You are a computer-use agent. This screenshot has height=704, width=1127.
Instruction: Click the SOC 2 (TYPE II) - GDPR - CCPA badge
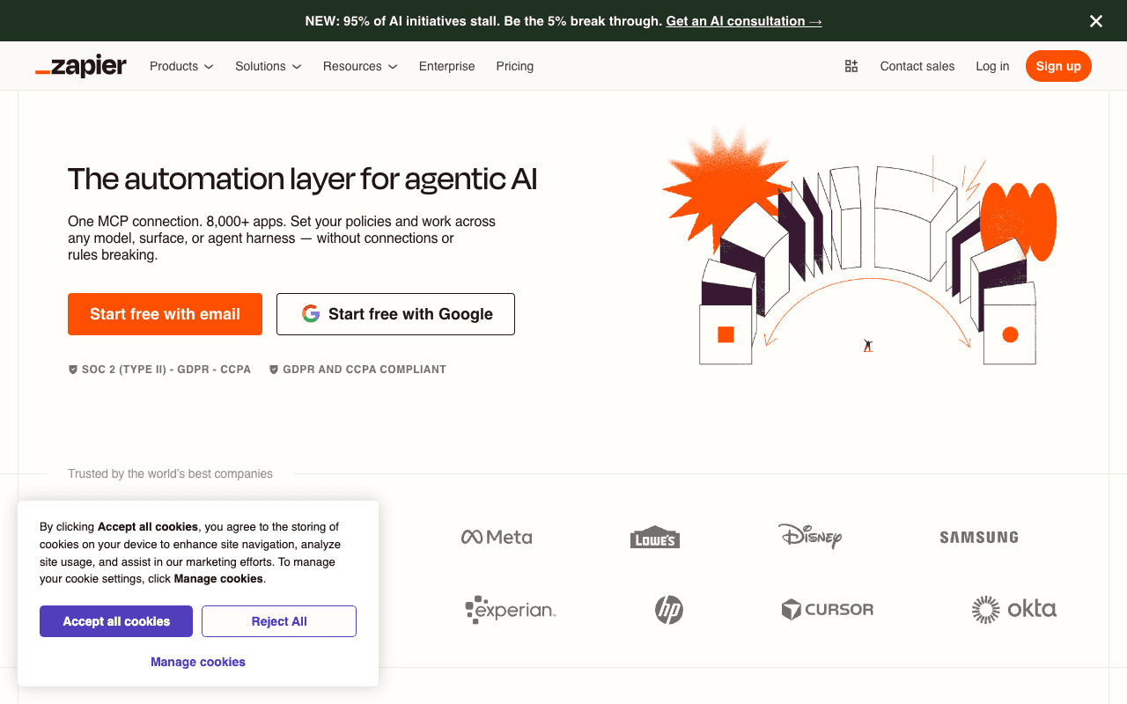click(x=159, y=370)
